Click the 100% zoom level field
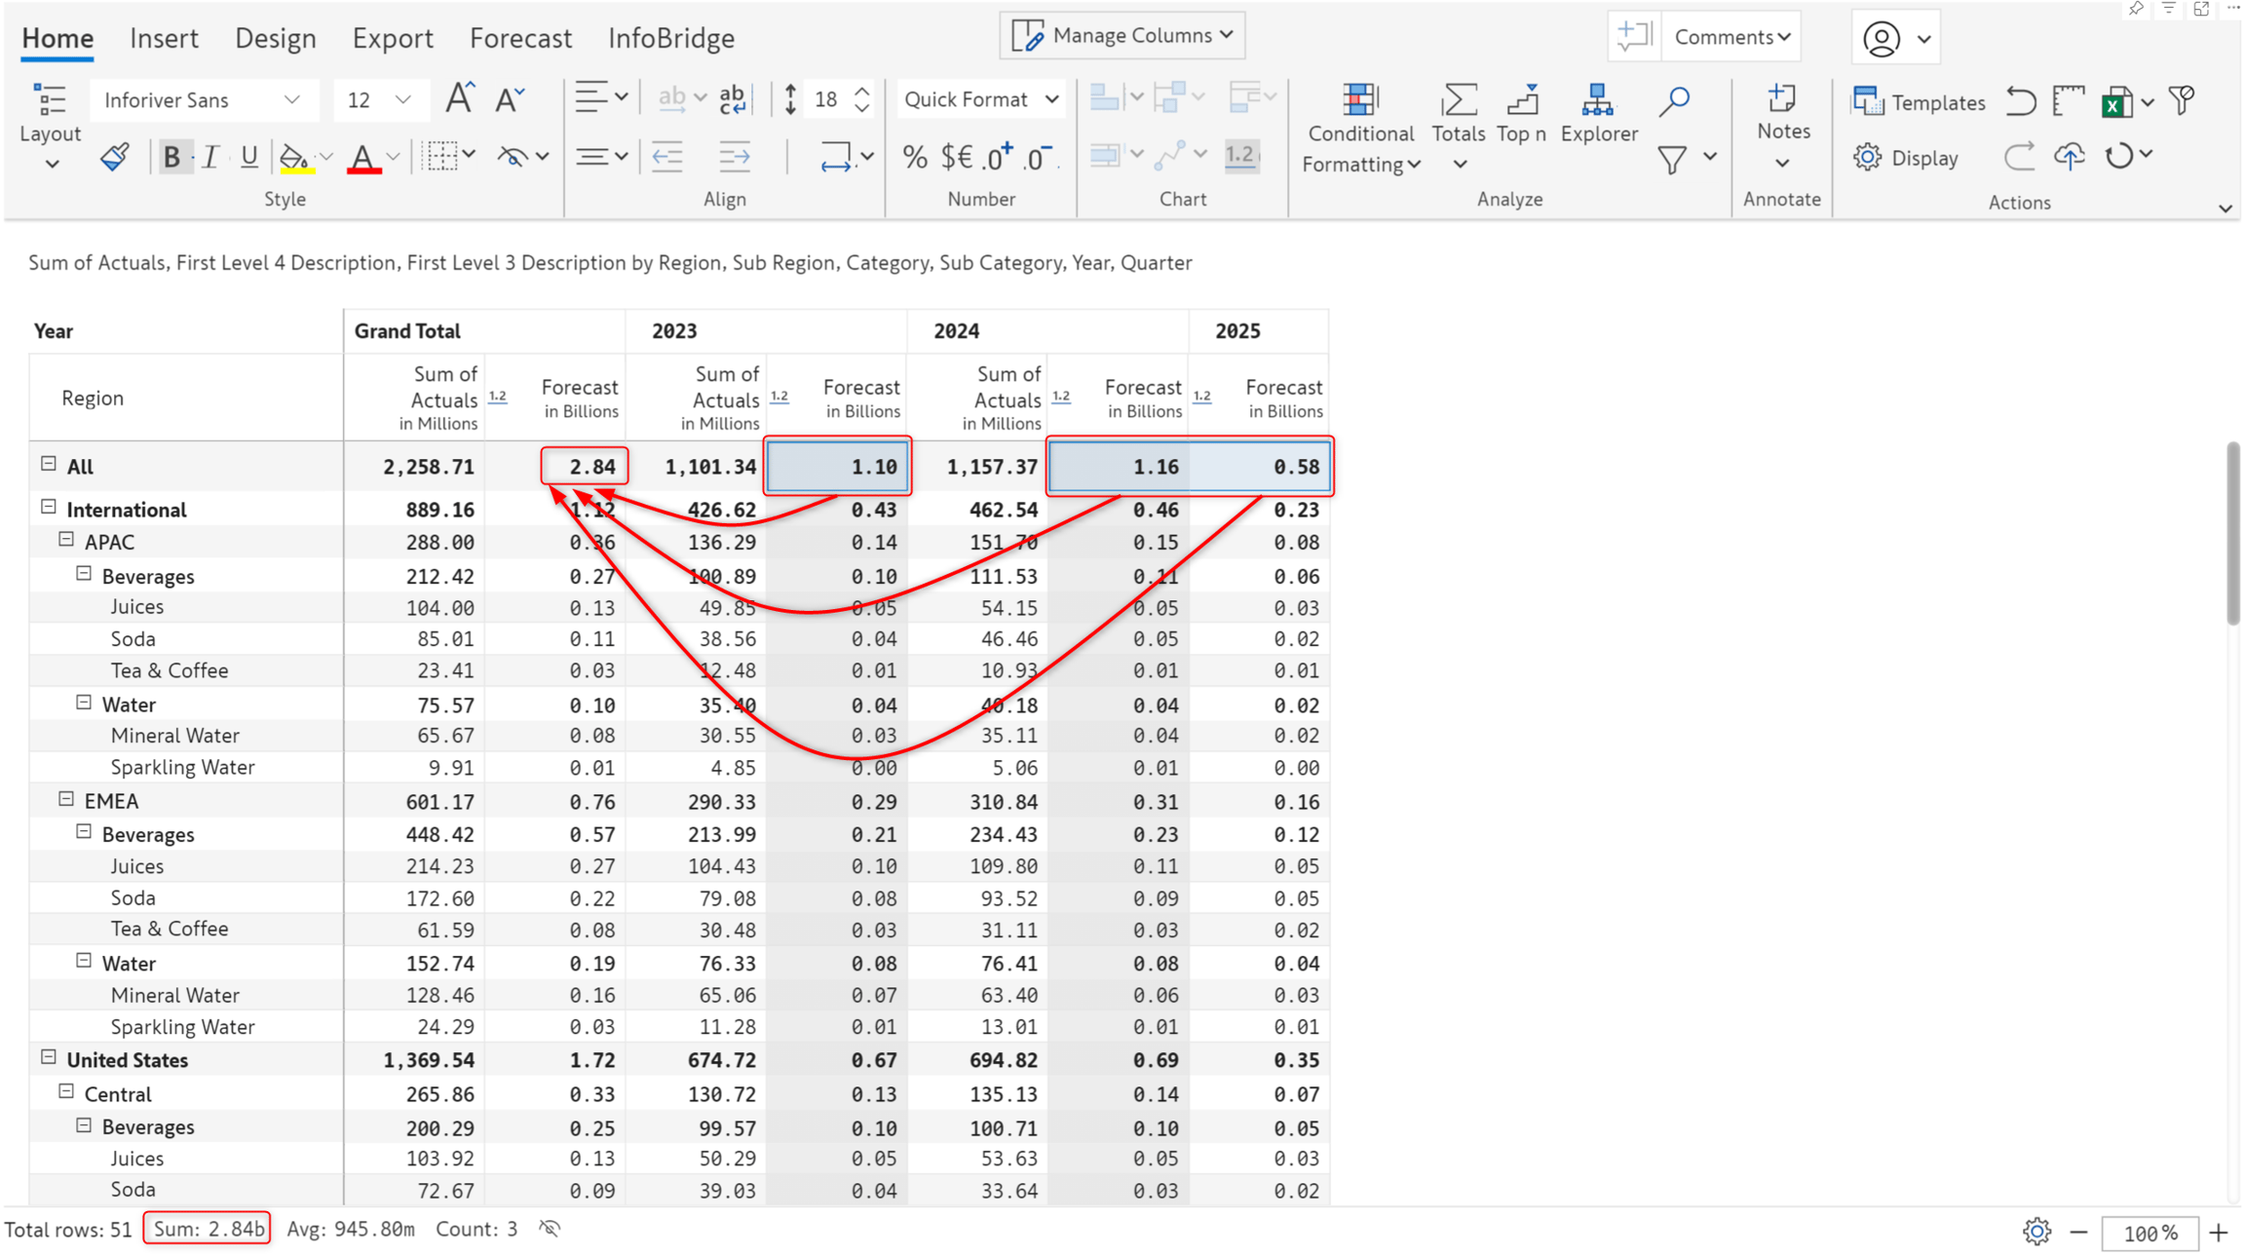 [x=2149, y=1232]
